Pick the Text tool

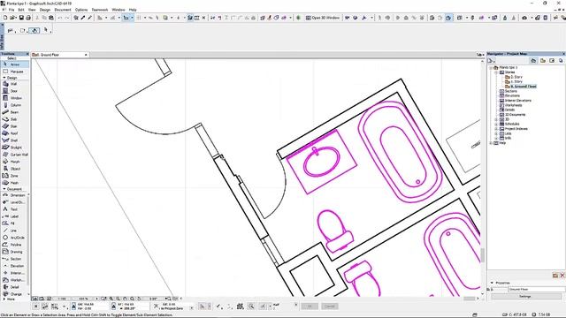click(15, 209)
